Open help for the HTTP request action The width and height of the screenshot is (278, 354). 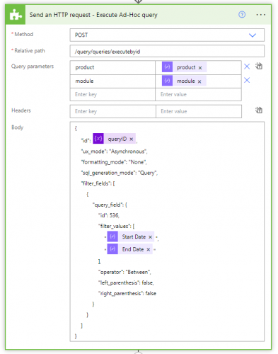click(x=242, y=15)
